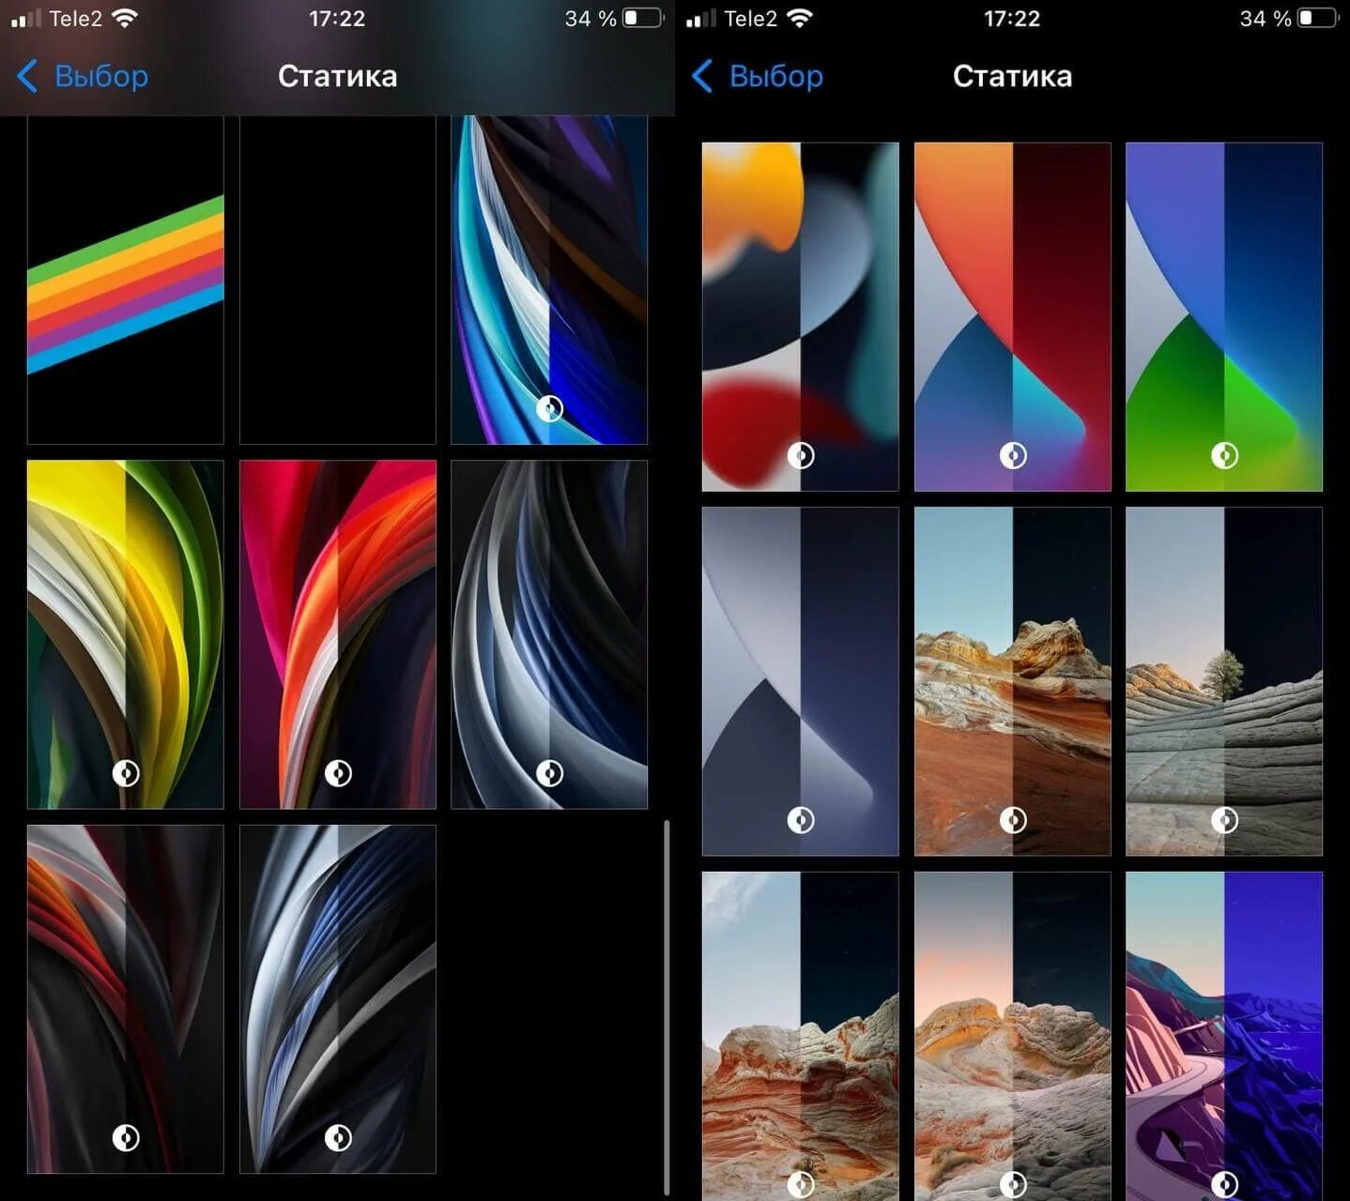This screenshot has height=1201, width=1350.
Task: Tap left status bar battery icon
Action: click(643, 18)
